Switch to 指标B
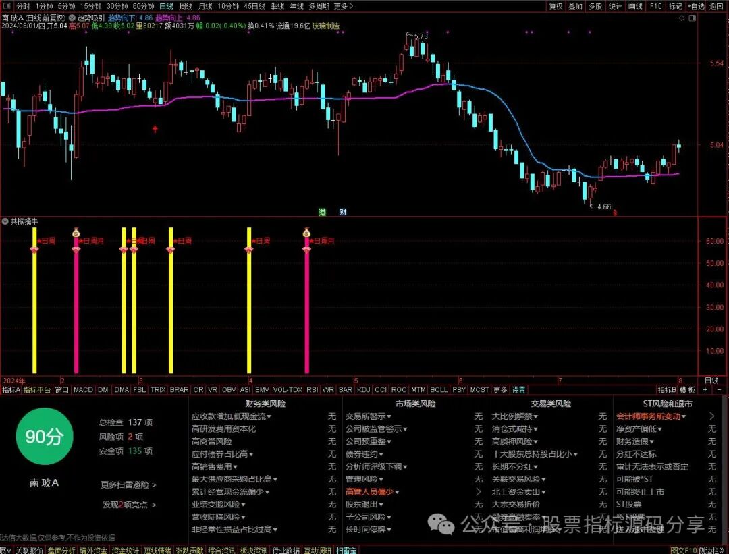The height and width of the screenshot is (554, 729). pyautogui.click(x=667, y=390)
